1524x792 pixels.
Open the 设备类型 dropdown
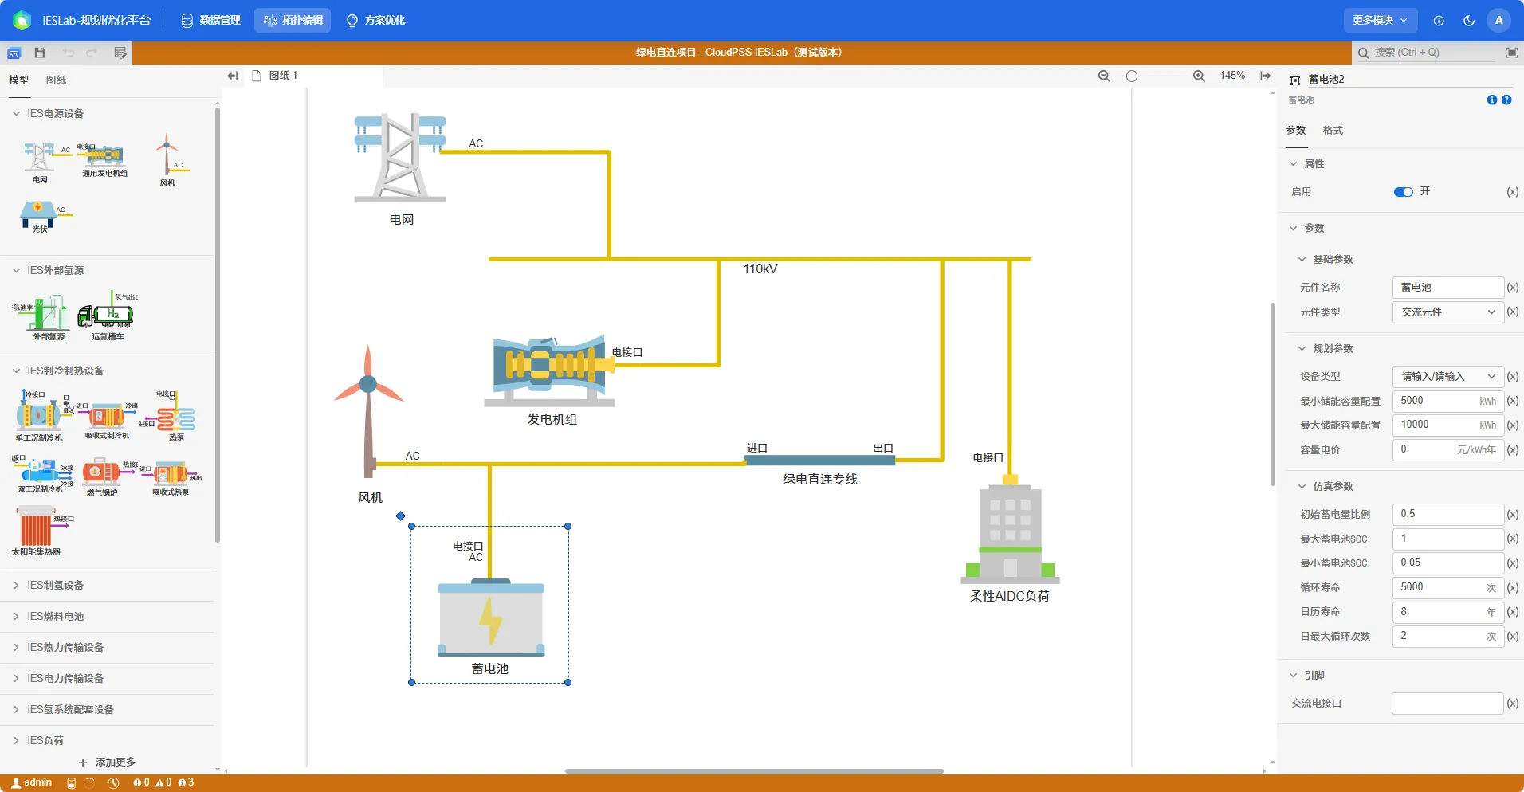pos(1447,376)
